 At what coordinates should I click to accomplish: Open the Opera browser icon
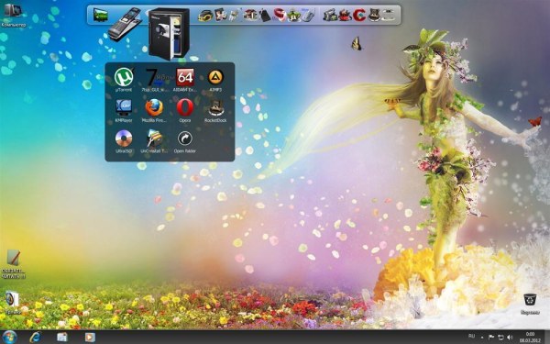pos(185,107)
